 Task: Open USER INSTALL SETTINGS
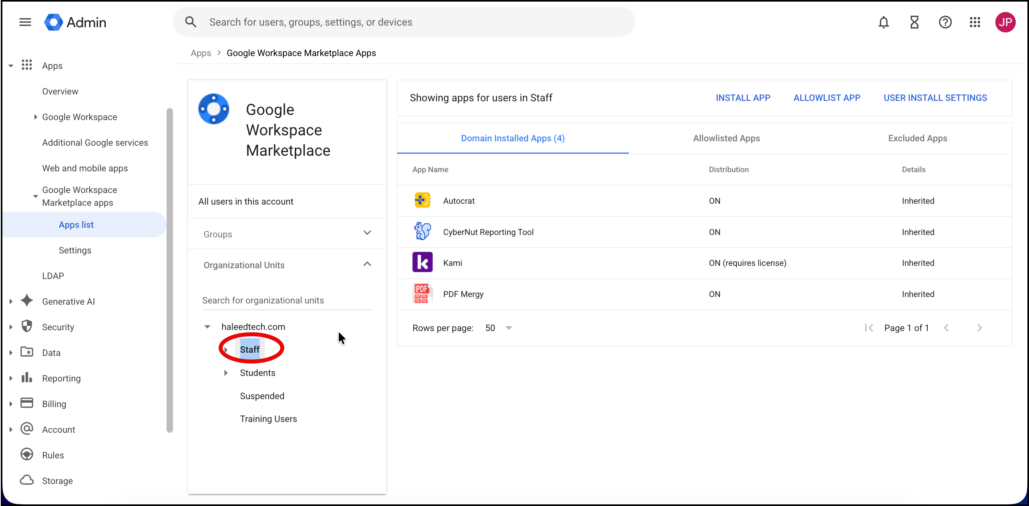click(x=935, y=98)
